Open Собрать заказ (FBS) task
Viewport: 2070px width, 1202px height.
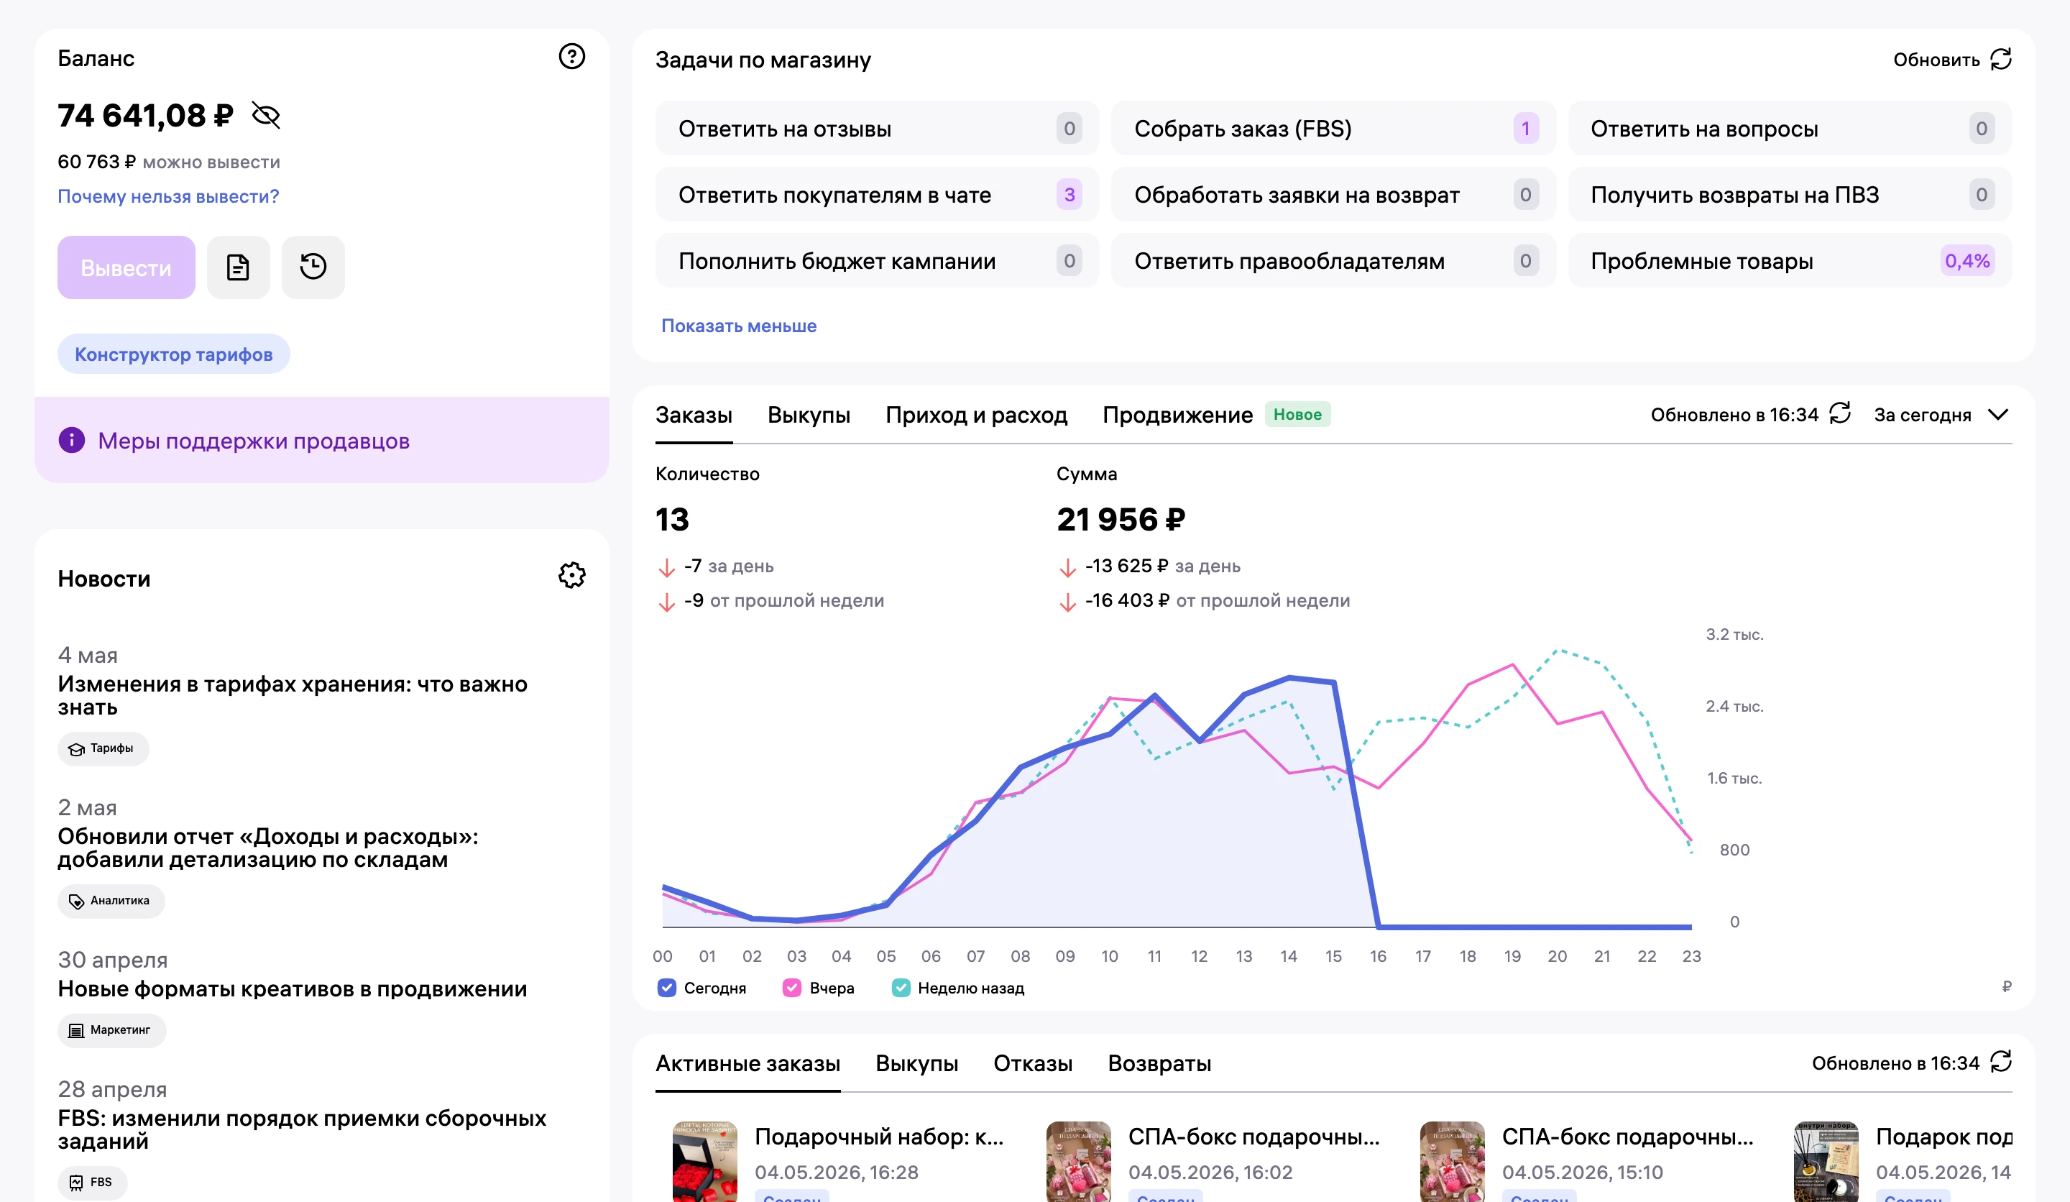1333,128
